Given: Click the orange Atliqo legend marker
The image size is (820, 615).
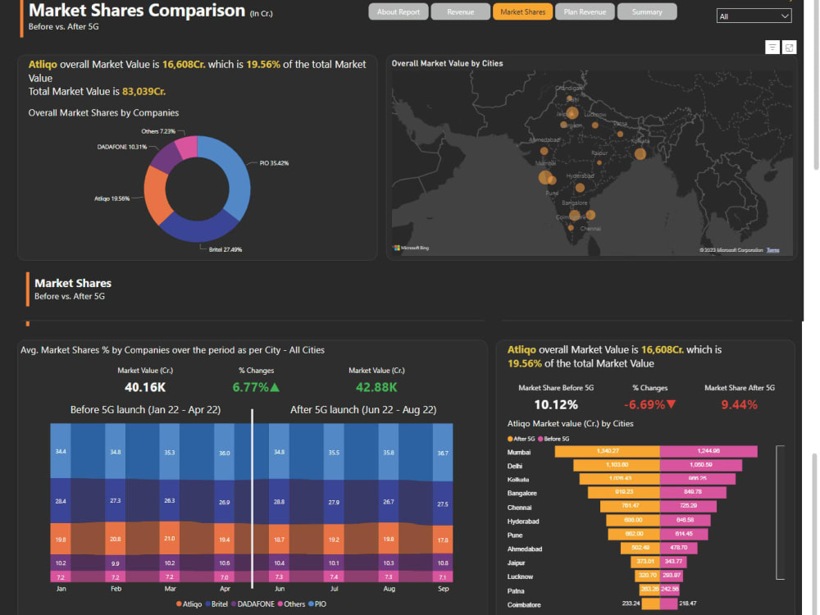Looking at the screenshot, I should (x=179, y=604).
